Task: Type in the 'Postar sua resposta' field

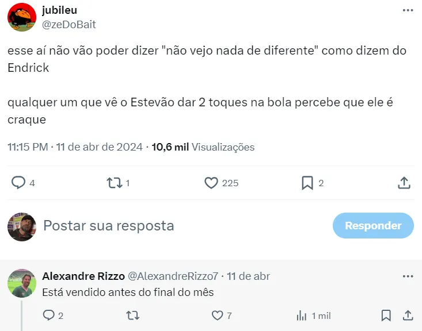Action: (173, 225)
